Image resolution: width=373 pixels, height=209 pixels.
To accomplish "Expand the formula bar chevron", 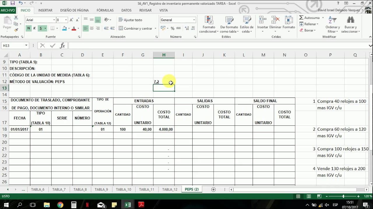I will [370, 46].
